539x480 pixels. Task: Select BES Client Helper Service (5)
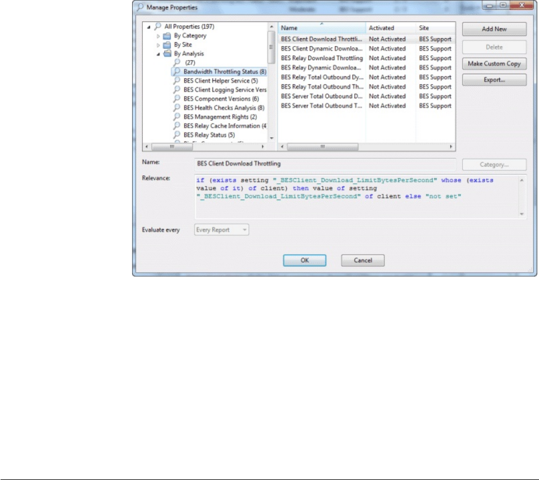pyautogui.click(x=221, y=81)
